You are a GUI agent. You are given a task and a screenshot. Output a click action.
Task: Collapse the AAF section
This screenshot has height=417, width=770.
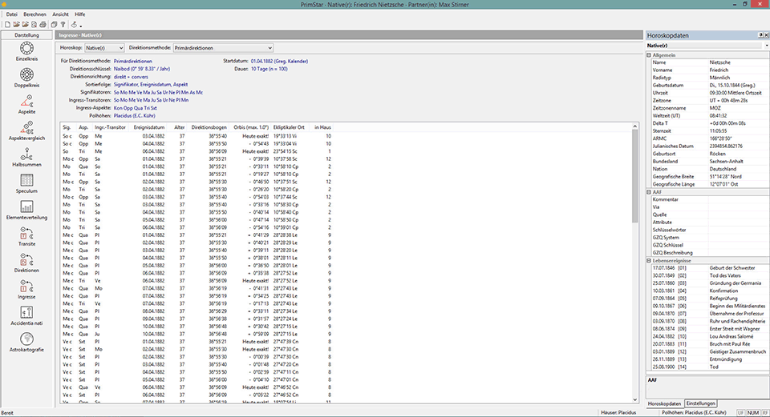649,192
